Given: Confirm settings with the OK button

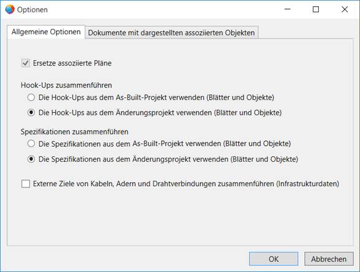Looking at the screenshot, I should [274, 259].
